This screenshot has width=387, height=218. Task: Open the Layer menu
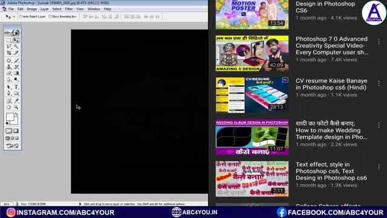pos(44,9)
